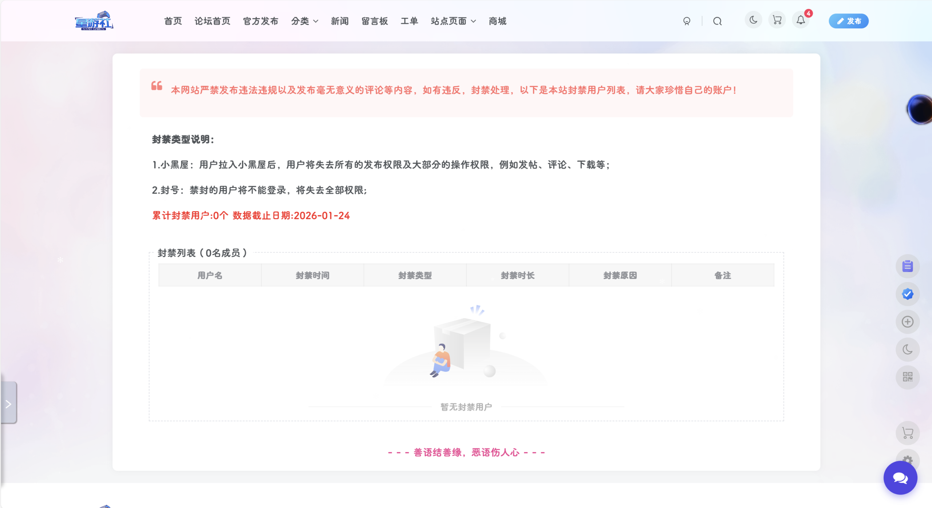This screenshot has width=932, height=508.
Task: Click the 星游社 site logo
Action: click(x=94, y=21)
